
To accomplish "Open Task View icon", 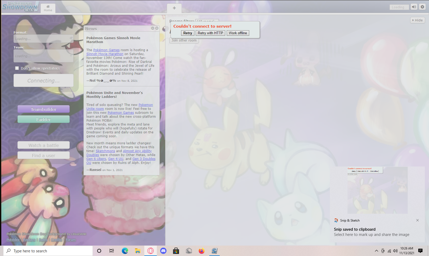I will (x=112, y=251).
